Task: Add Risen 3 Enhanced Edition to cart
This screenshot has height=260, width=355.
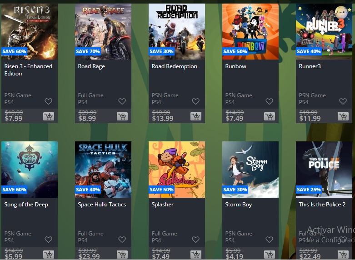Action: point(49,116)
